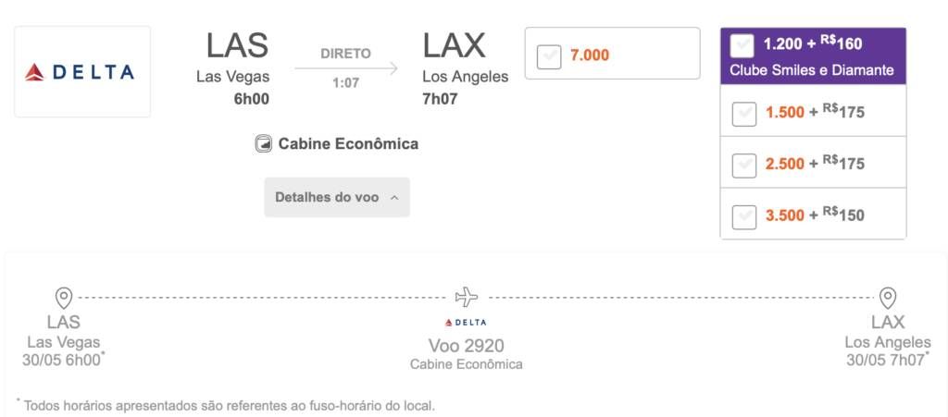
Task: Click the Delta airline logo card
Action: click(82, 72)
